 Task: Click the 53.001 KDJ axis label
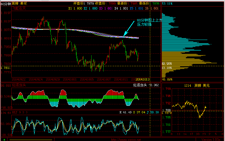pos(6,124)
